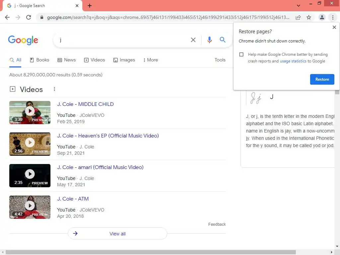Screen dimensions: 340x255
Task: Click the horizontal scrollbar right arrow
Action: click(332, 252)
